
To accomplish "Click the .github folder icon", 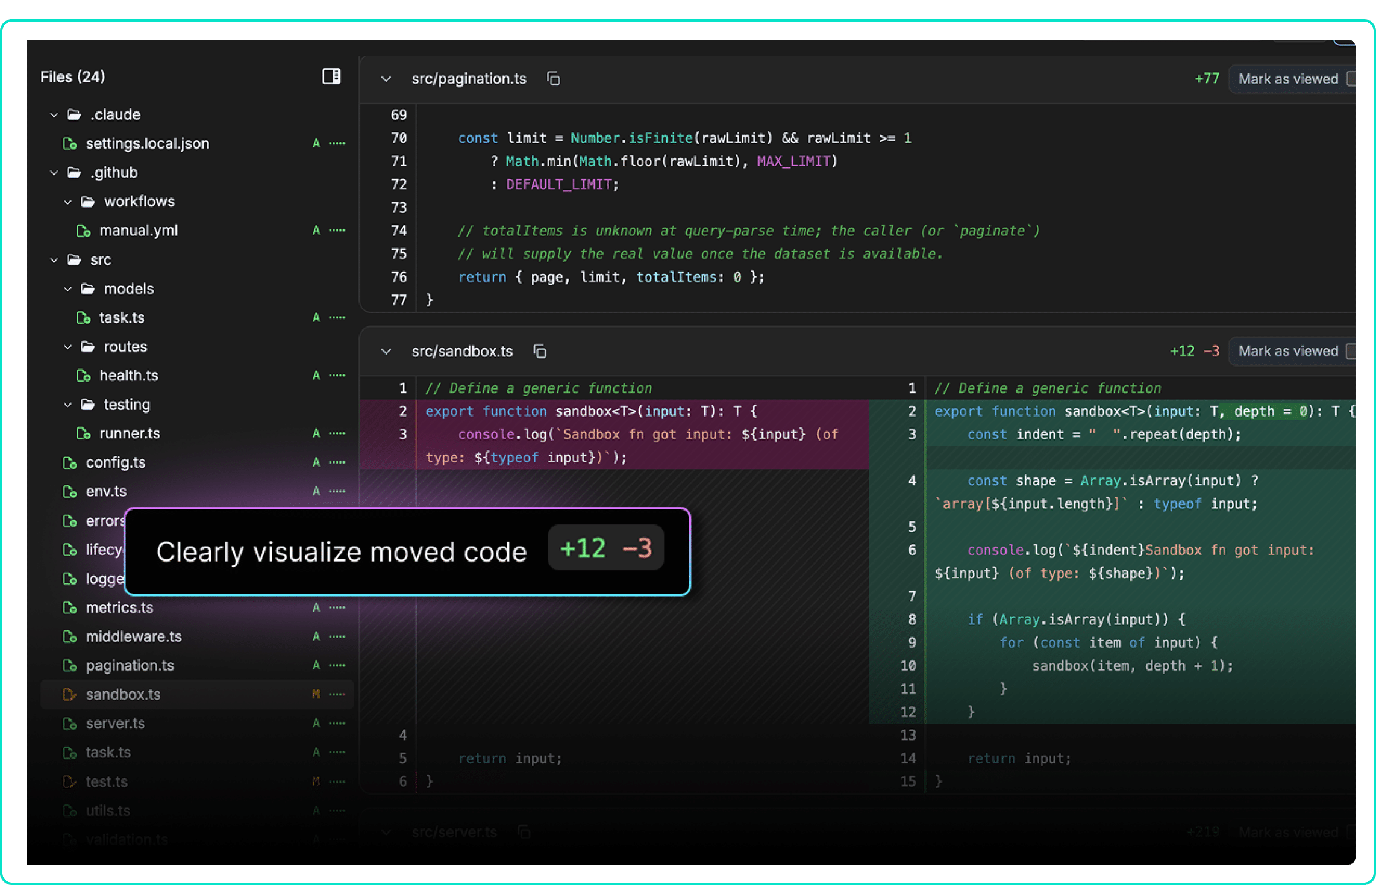I will pyautogui.click(x=74, y=173).
